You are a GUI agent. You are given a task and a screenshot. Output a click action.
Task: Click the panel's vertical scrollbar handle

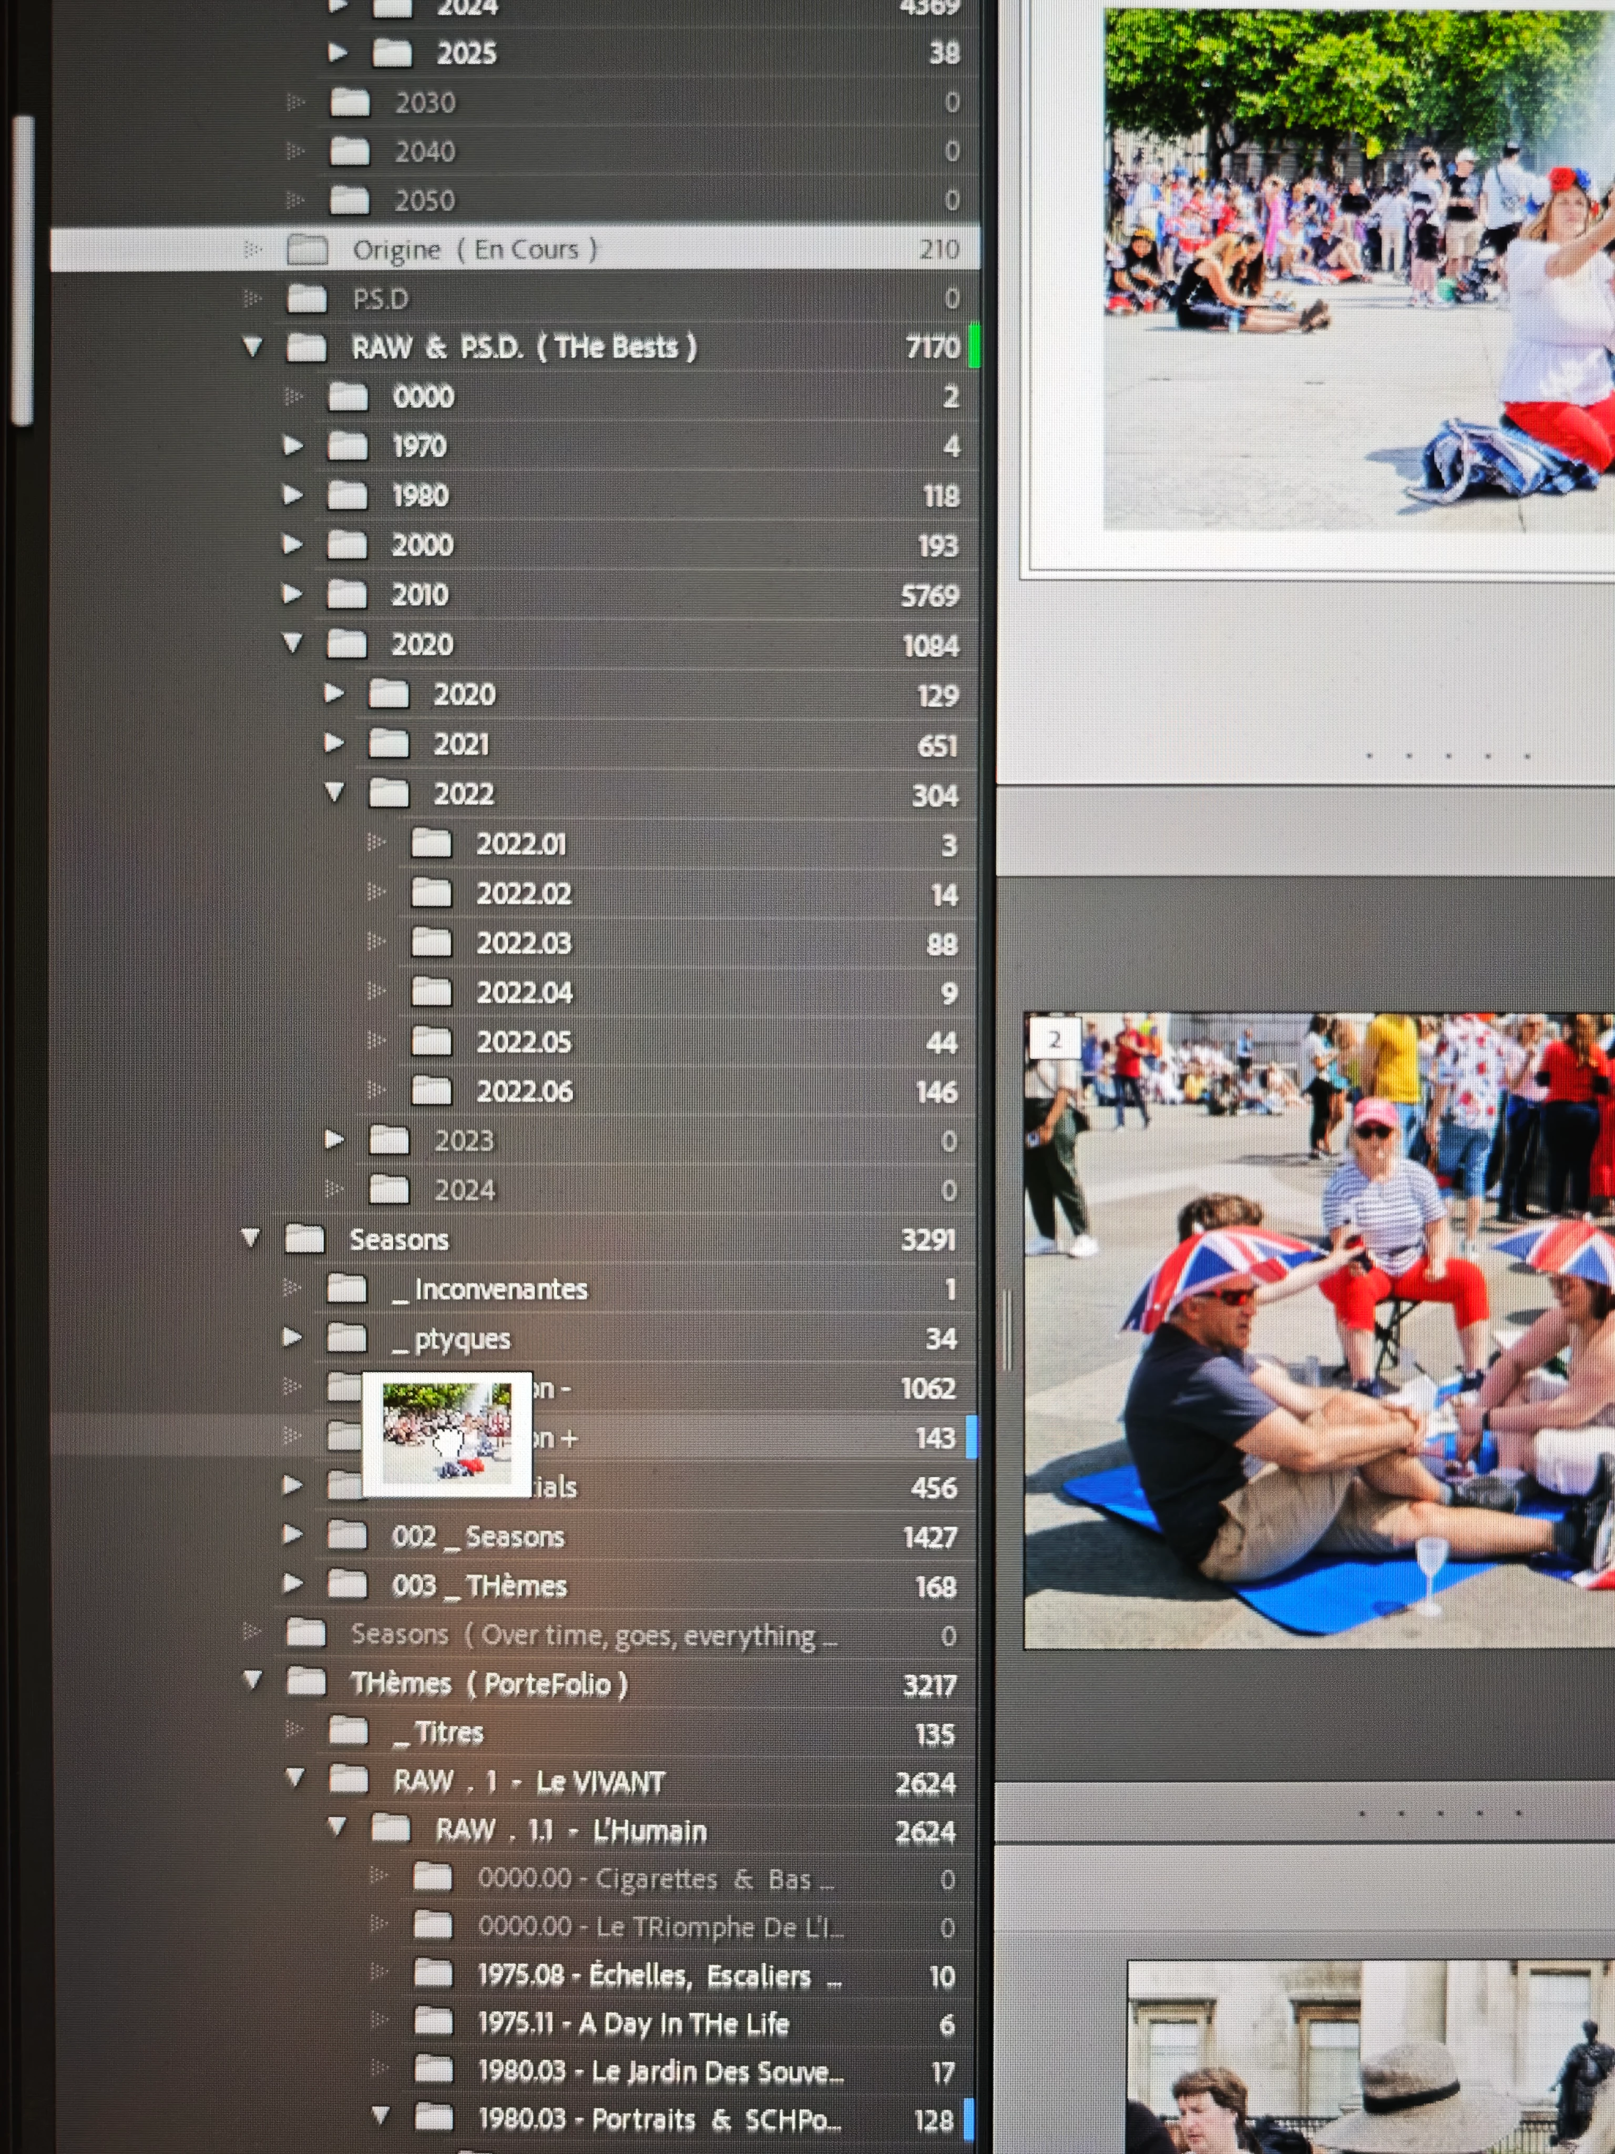coord(23,271)
